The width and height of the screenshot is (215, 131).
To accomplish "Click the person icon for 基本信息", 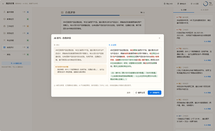I will coord(4,12).
